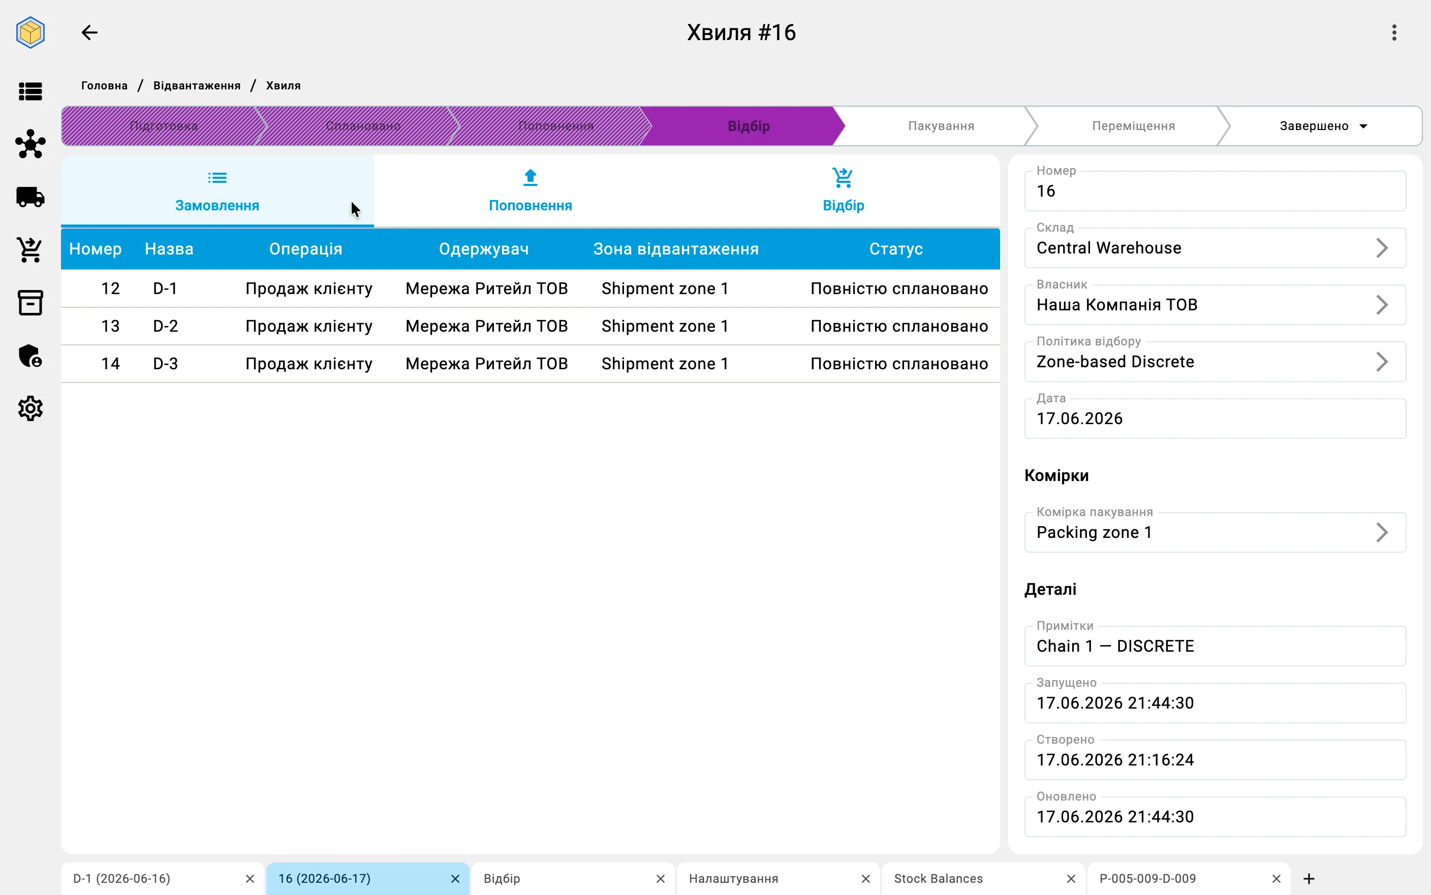The height and width of the screenshot is (895, 1431).
Task: Select the active Відбір stage step
Action: point(749,126)
